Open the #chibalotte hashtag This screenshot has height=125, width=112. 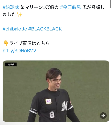click(x=15, y=29)
